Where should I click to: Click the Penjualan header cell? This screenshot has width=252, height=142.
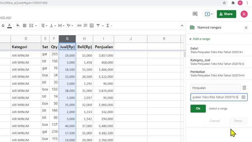pos(104,47)
